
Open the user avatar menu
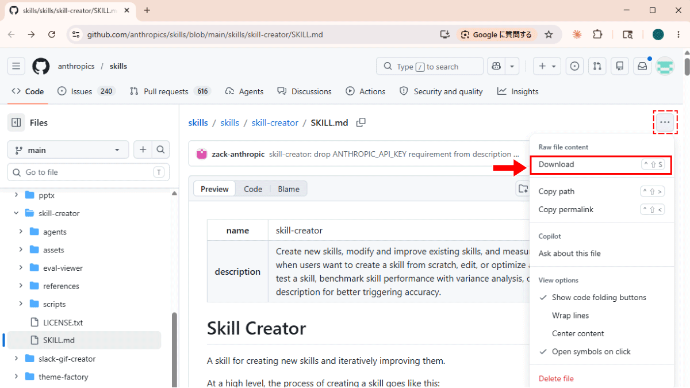(x=665, y=66)
